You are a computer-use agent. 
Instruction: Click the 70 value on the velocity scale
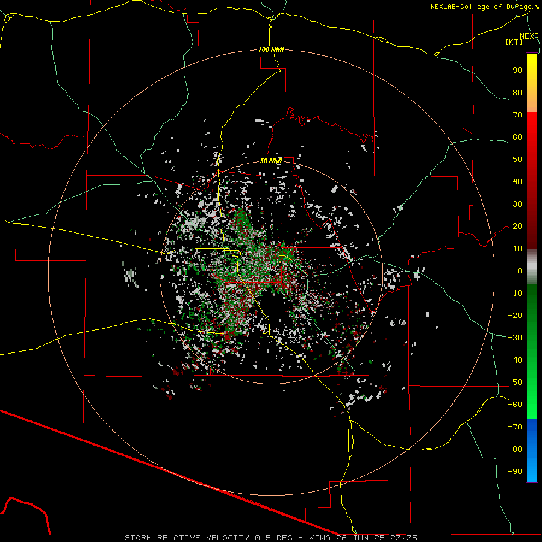click(517, 115)
